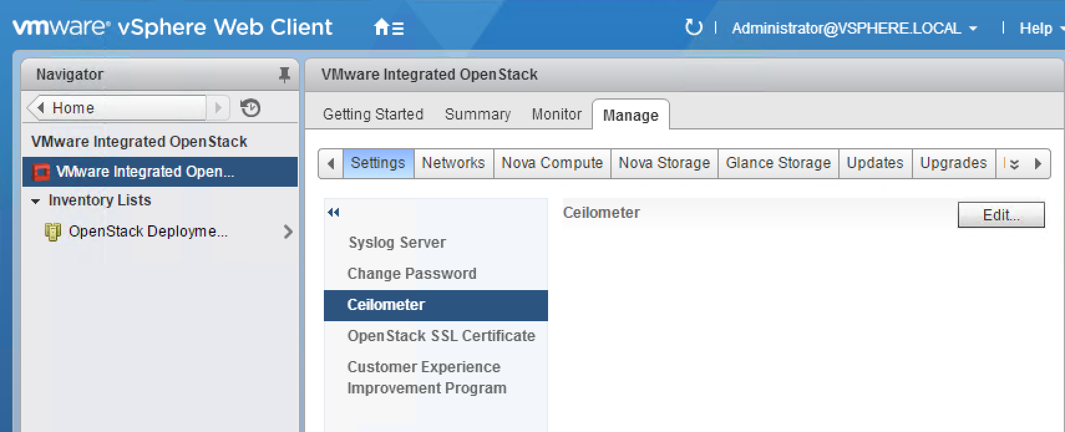
Task: Collapse the settings side panel with double arrows
Action: pyautogui.click(x=333, y=212)
